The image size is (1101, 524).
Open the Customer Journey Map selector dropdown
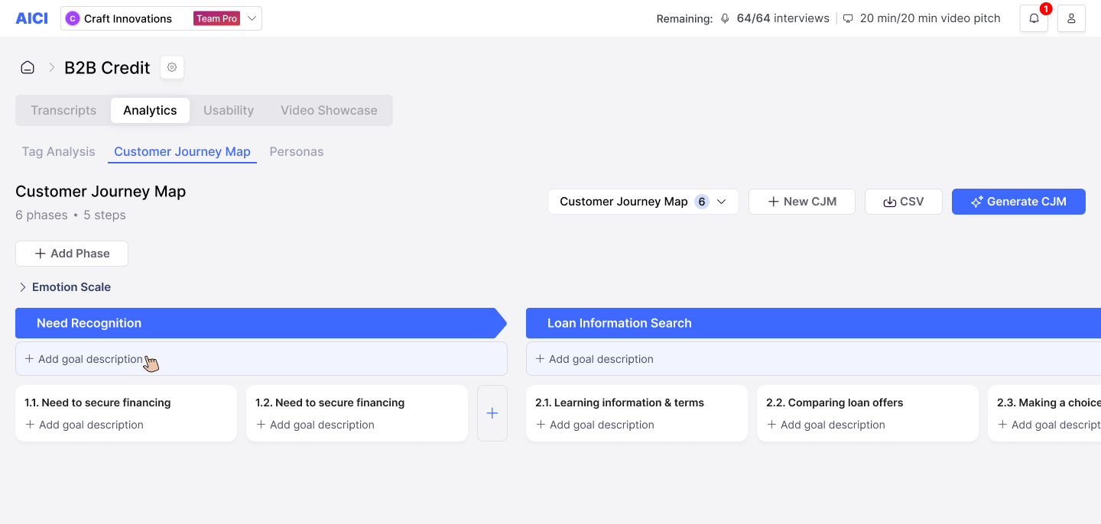[x=643, y=202]
